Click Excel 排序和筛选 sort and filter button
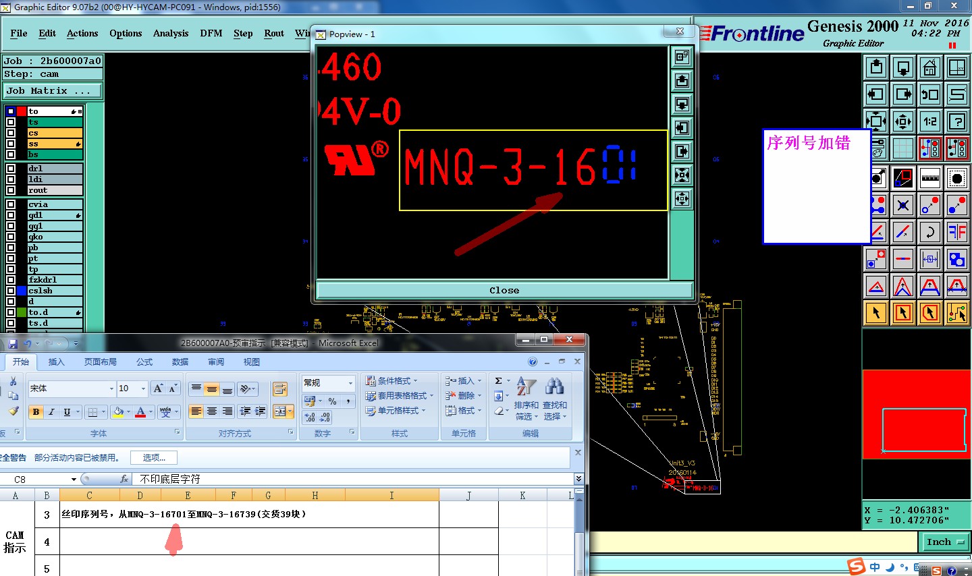Viewport: 972px width, 576px height. click(526, 398)
